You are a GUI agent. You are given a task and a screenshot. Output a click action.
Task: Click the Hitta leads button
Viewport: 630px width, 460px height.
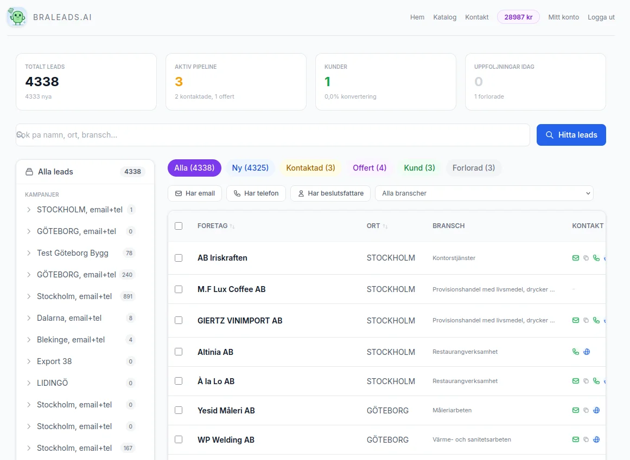(x=571, y=134)
